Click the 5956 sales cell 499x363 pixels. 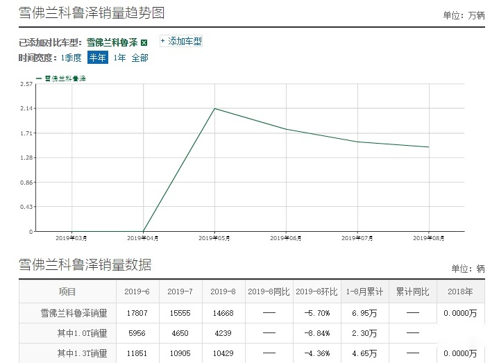[137, 333]
